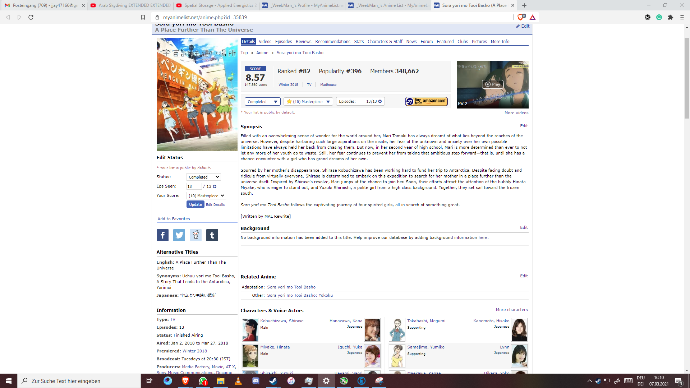Open the Episodes tab
Viewport: 690px width, 388px height.
(284, 42)
